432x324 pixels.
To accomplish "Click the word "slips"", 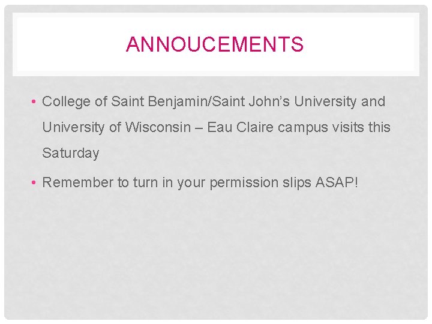I will (x=299, y=182).
